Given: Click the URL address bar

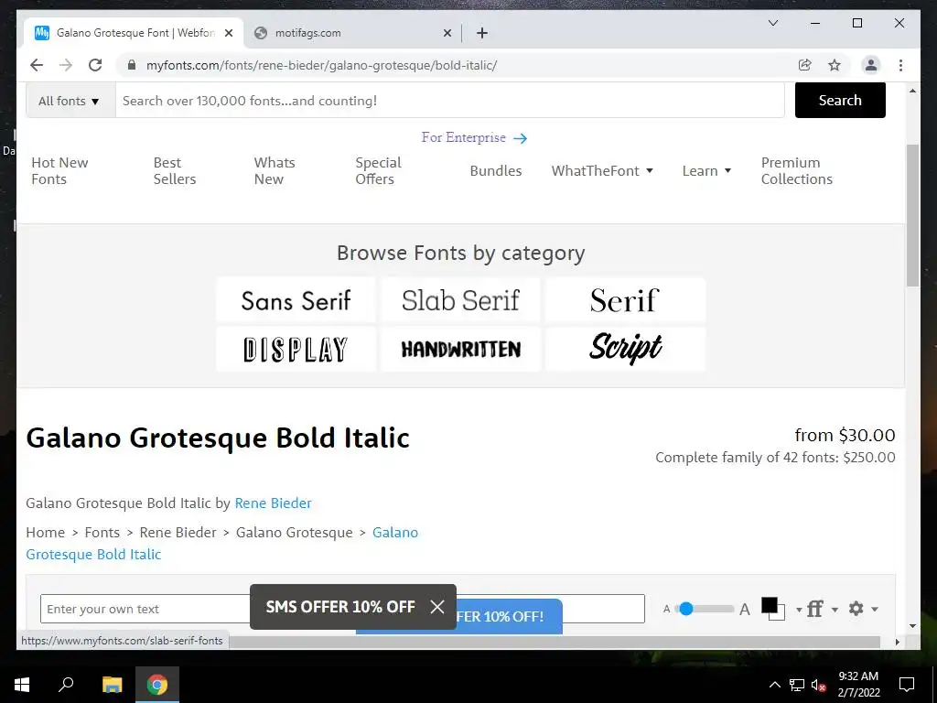Looking at the screenshot, I should point(460,65).
